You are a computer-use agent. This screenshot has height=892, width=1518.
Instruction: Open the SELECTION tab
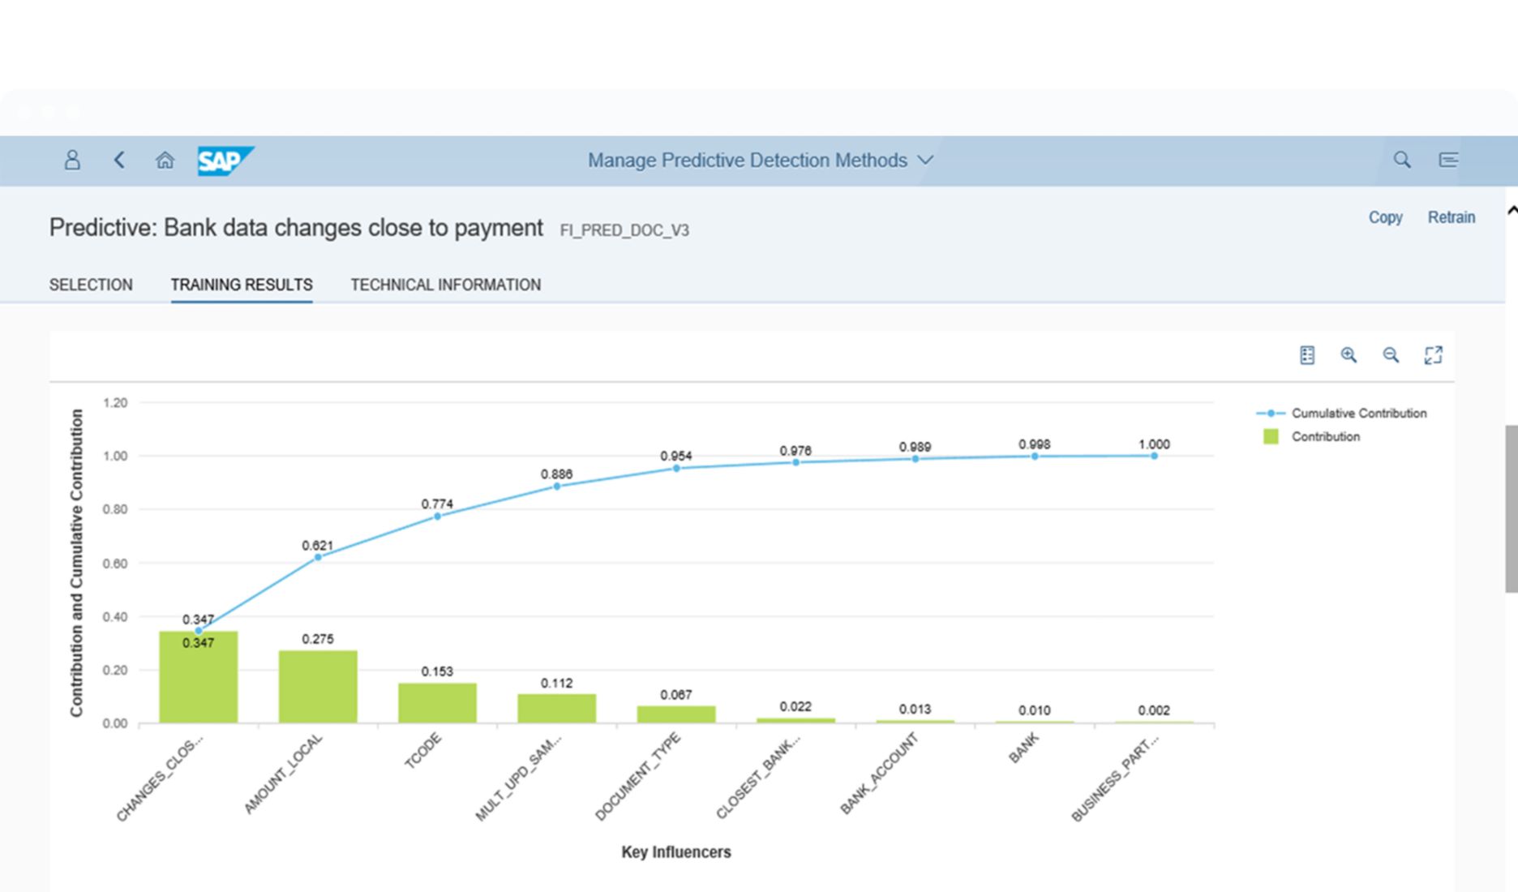coord(91,285)
